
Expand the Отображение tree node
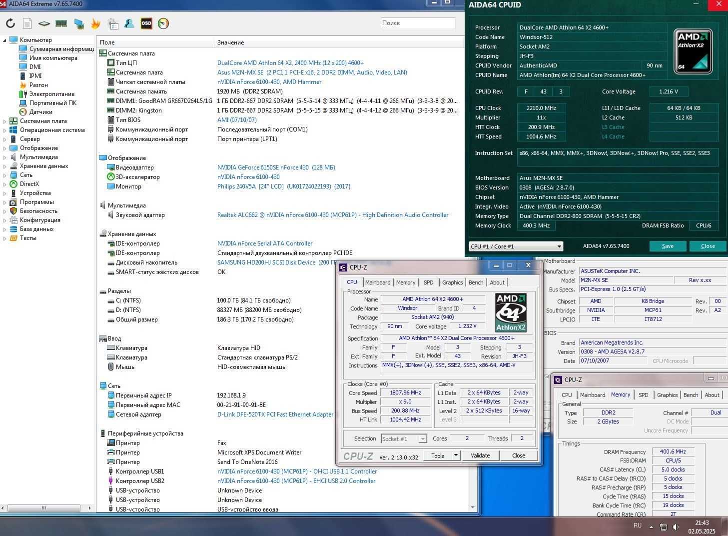click(5, 148)
